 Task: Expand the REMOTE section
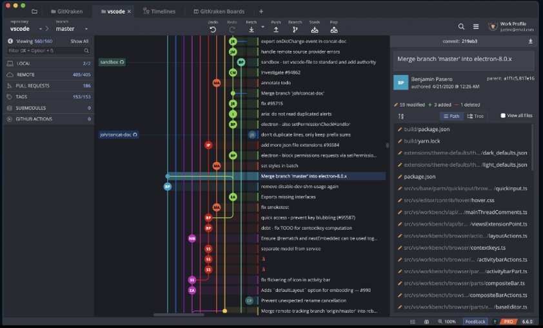48,75
